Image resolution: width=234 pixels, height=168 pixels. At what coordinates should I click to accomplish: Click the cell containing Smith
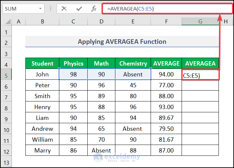click(x=43, y=96)
